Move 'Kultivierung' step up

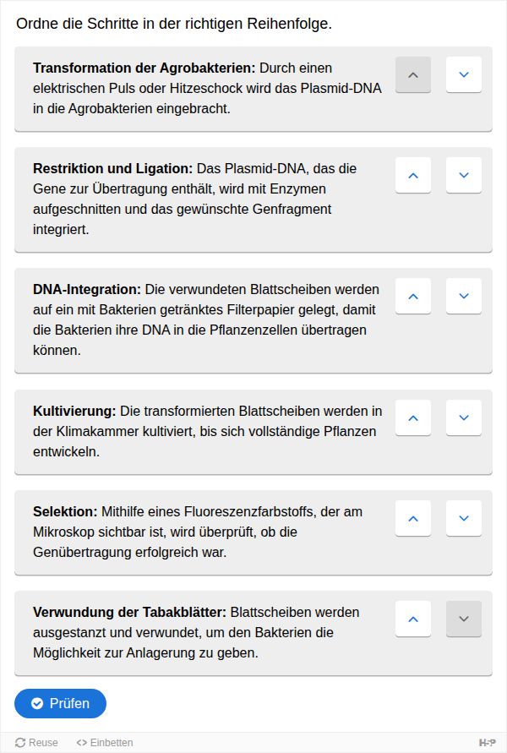click(413, 417)
